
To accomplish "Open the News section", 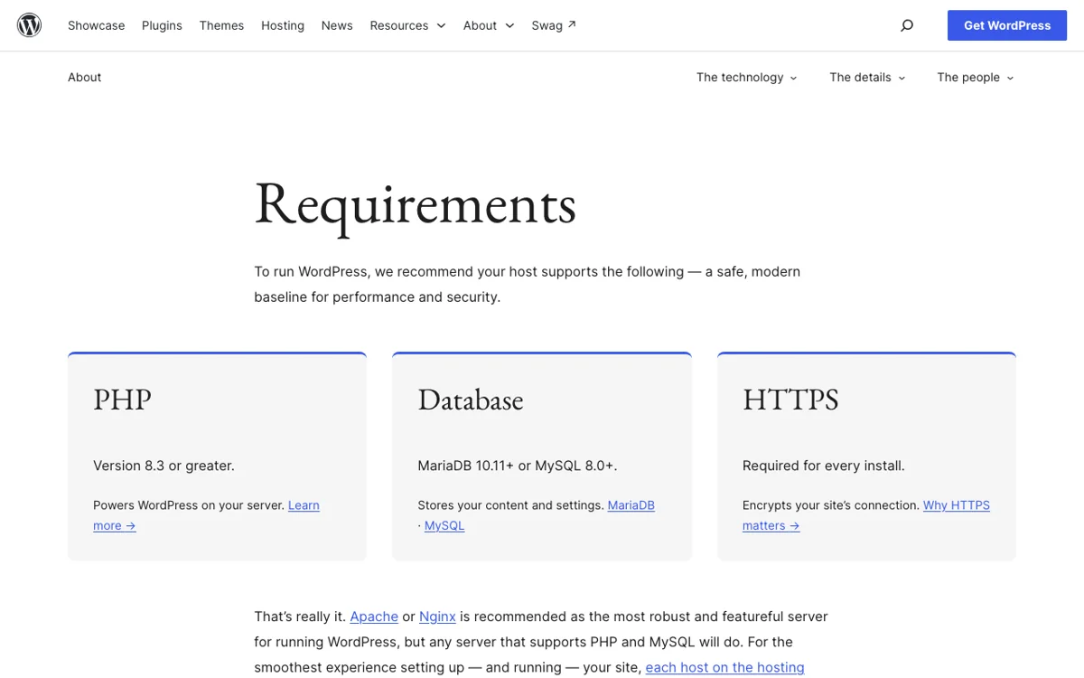I will pyautogui.click(x=337, y=25).
